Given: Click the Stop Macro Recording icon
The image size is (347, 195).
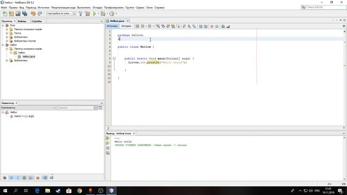Looking at the screenshot, I should 217,27.
